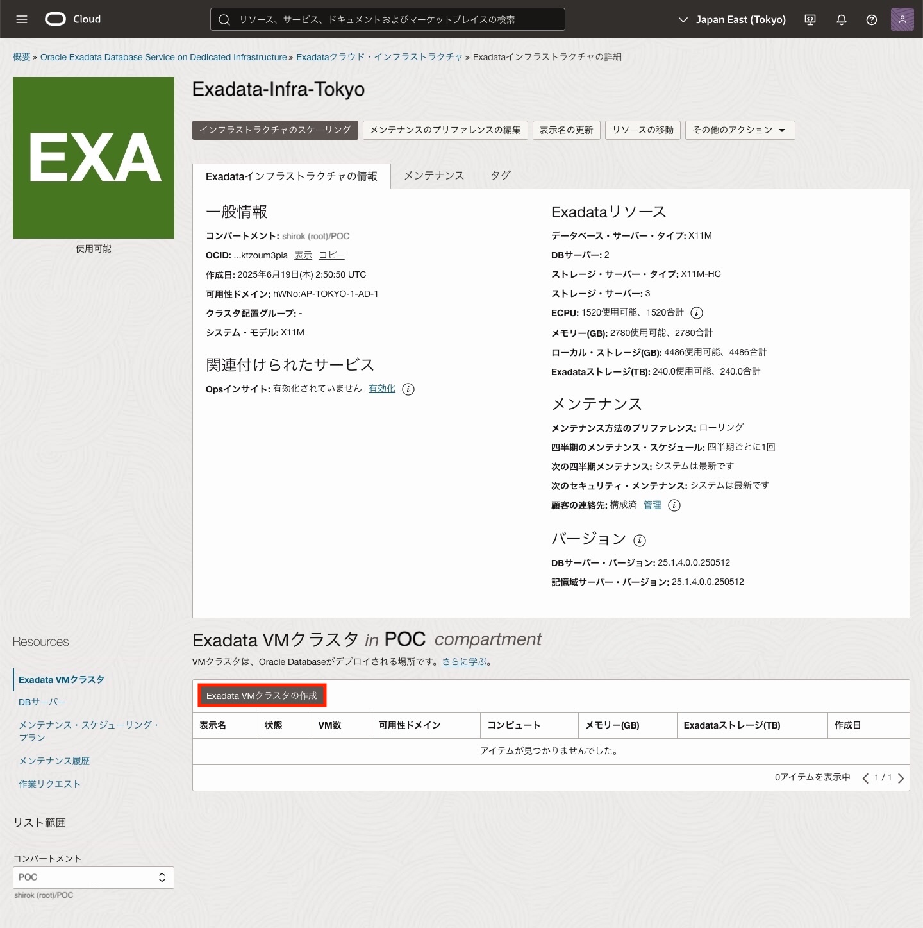
Task: Open the user profile avatar
Action: coord(902,19)
